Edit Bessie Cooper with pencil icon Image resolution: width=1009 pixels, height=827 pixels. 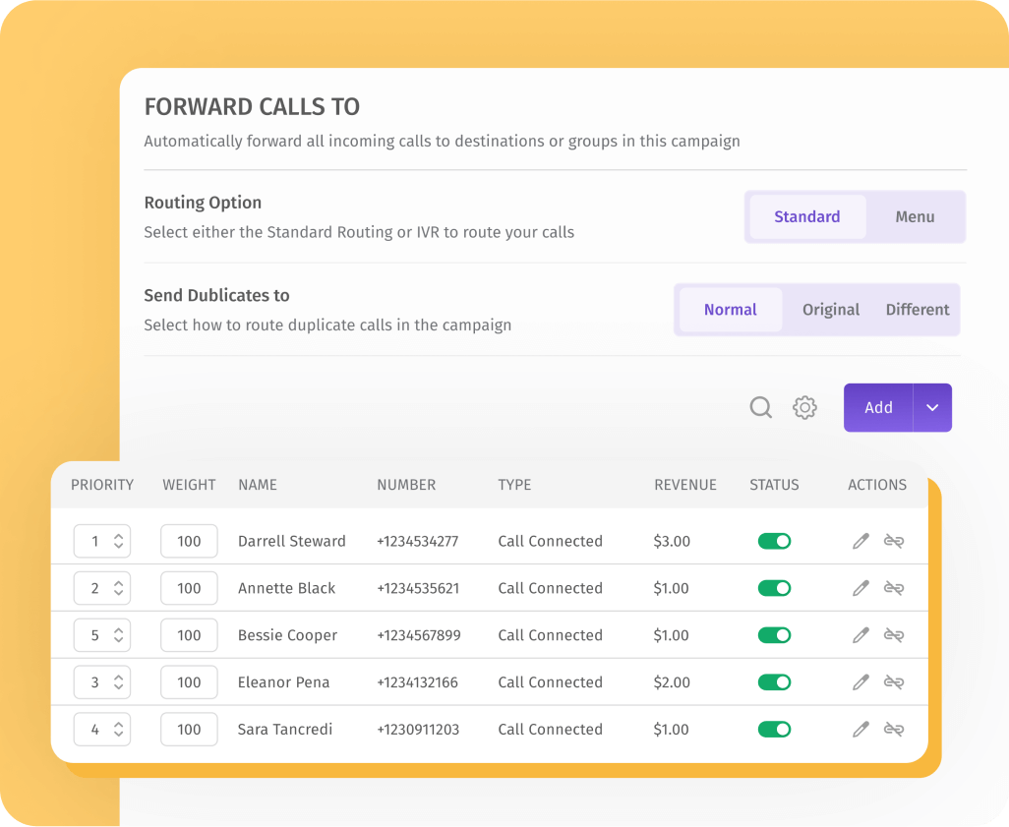(x=861, y=635)
